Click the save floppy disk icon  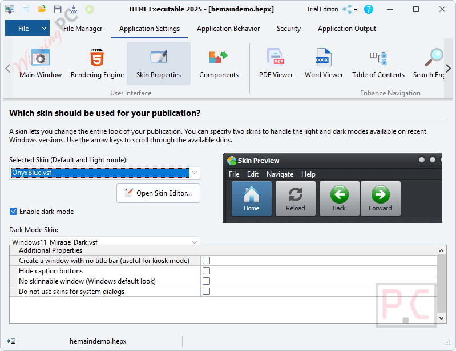point(58,9)
